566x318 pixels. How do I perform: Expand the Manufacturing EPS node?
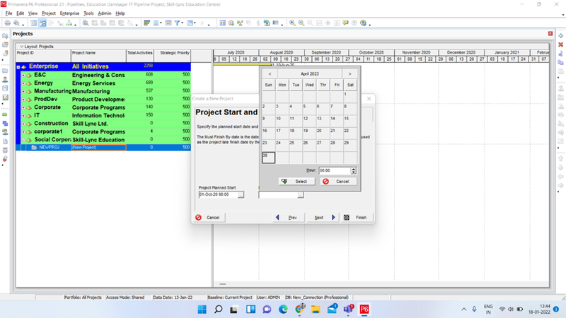23,92
